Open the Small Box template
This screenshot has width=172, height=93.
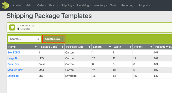coord(13,64)
